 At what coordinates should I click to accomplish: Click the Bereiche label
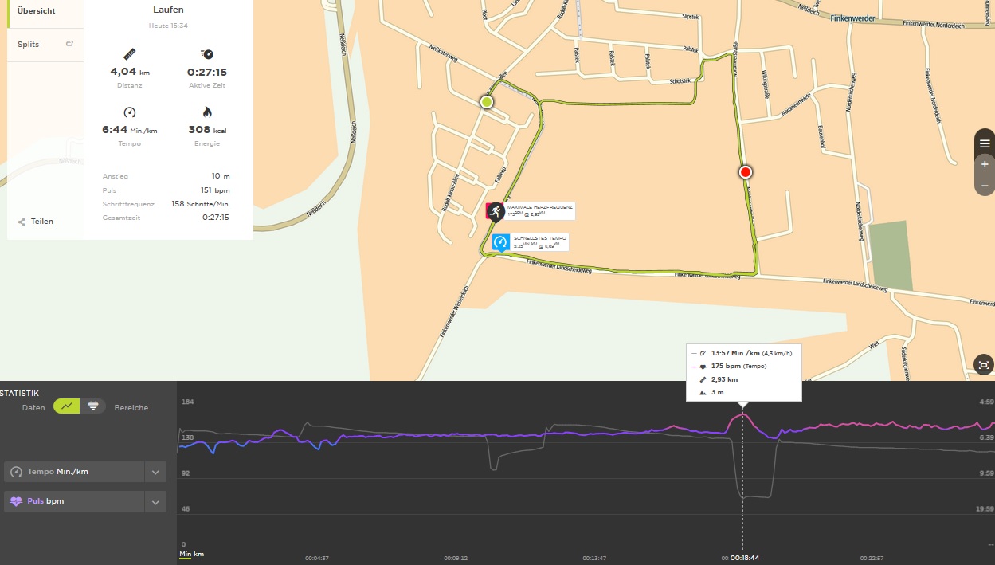pos(131,407)
